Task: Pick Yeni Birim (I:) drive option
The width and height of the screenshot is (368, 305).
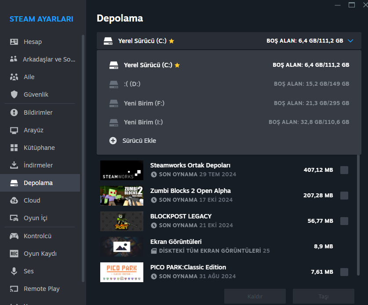Action: 229,122
